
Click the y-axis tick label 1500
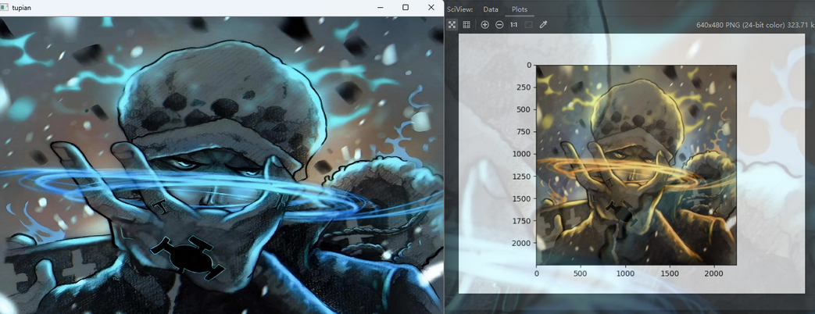(523, 198)
